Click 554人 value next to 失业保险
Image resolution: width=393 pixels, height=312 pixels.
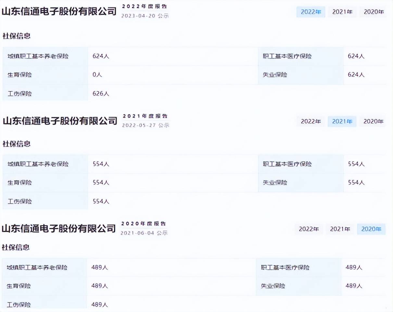(356, 183)
